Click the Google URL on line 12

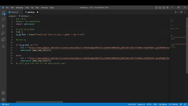tap(99, 48)
